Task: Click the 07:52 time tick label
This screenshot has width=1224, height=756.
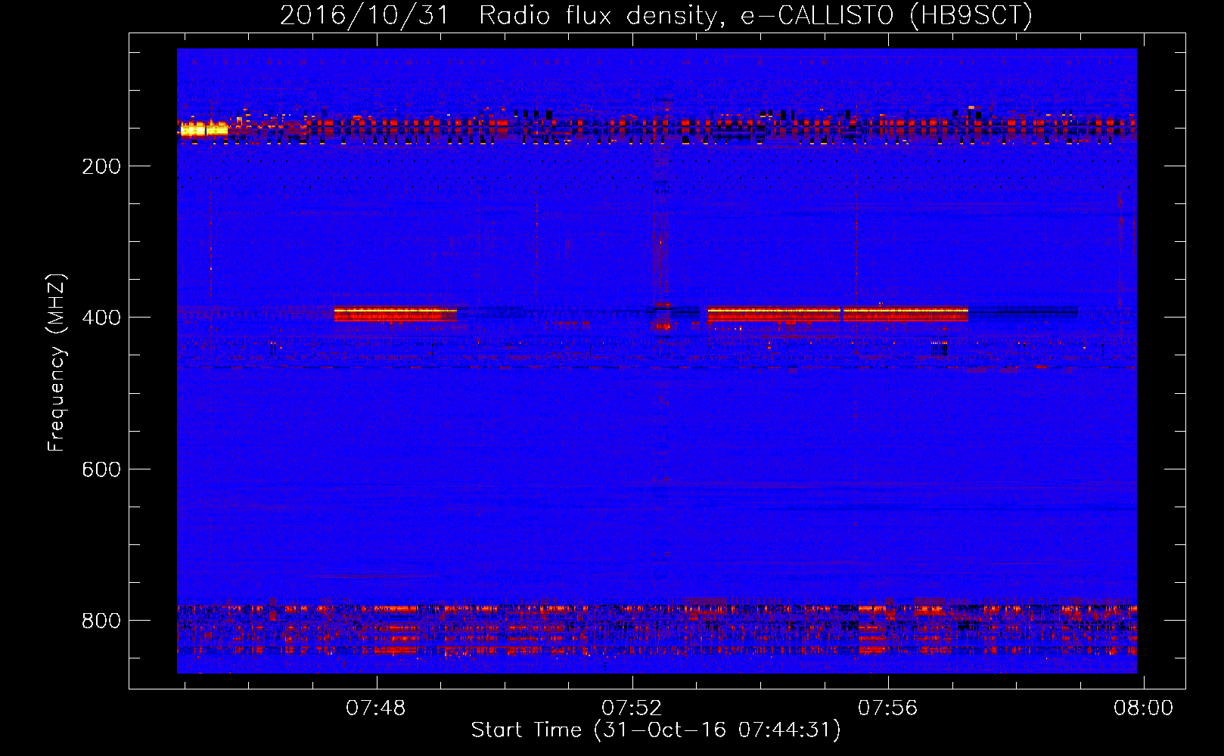Action: pos(632,708)
